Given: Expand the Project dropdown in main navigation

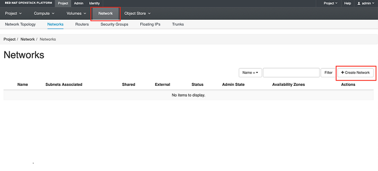Looking at the screenshot, I should [x=13, y=14].
